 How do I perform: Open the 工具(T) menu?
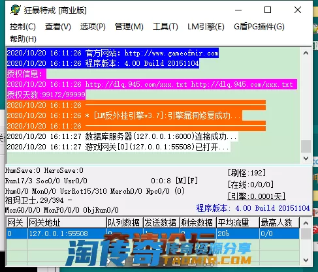click(x=165, y=27)
